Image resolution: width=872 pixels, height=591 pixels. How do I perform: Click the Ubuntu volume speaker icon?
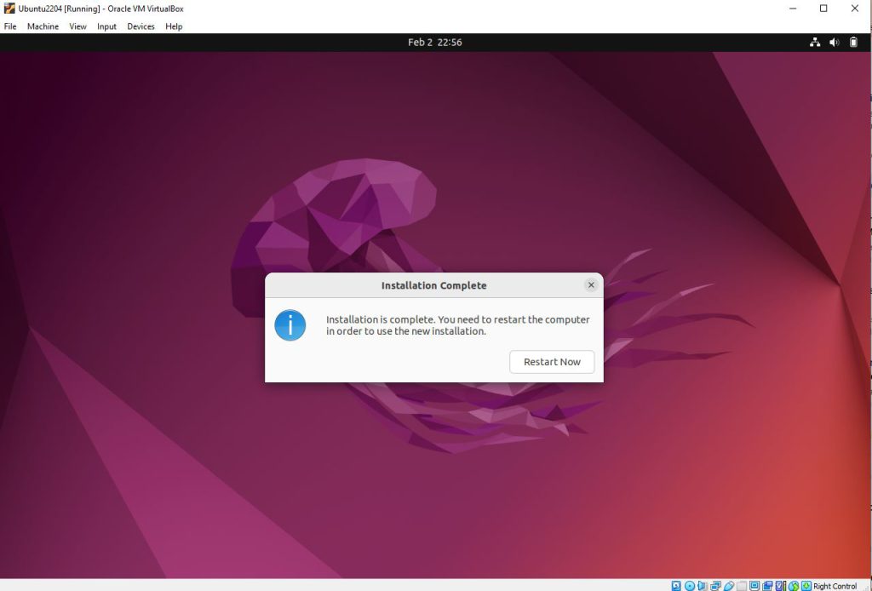tap(835, 43)
